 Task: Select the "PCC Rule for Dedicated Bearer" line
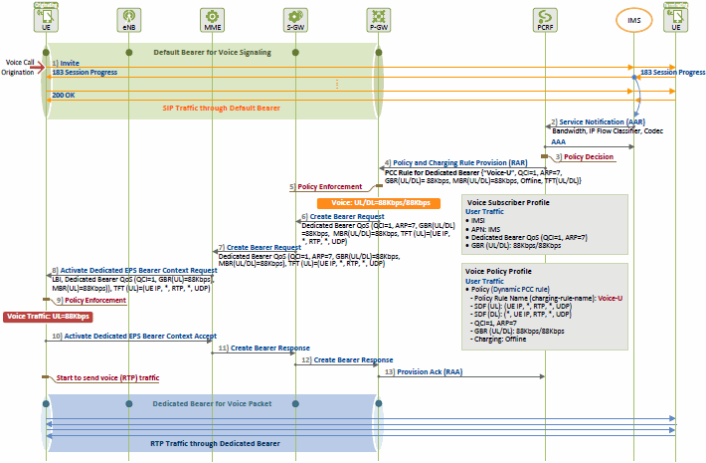click(473, 172)
